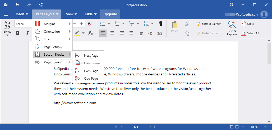Expand bullet list style dropdown
Image resolution: width=272 pixels, height=130 pixels.
tap(109, 24)
